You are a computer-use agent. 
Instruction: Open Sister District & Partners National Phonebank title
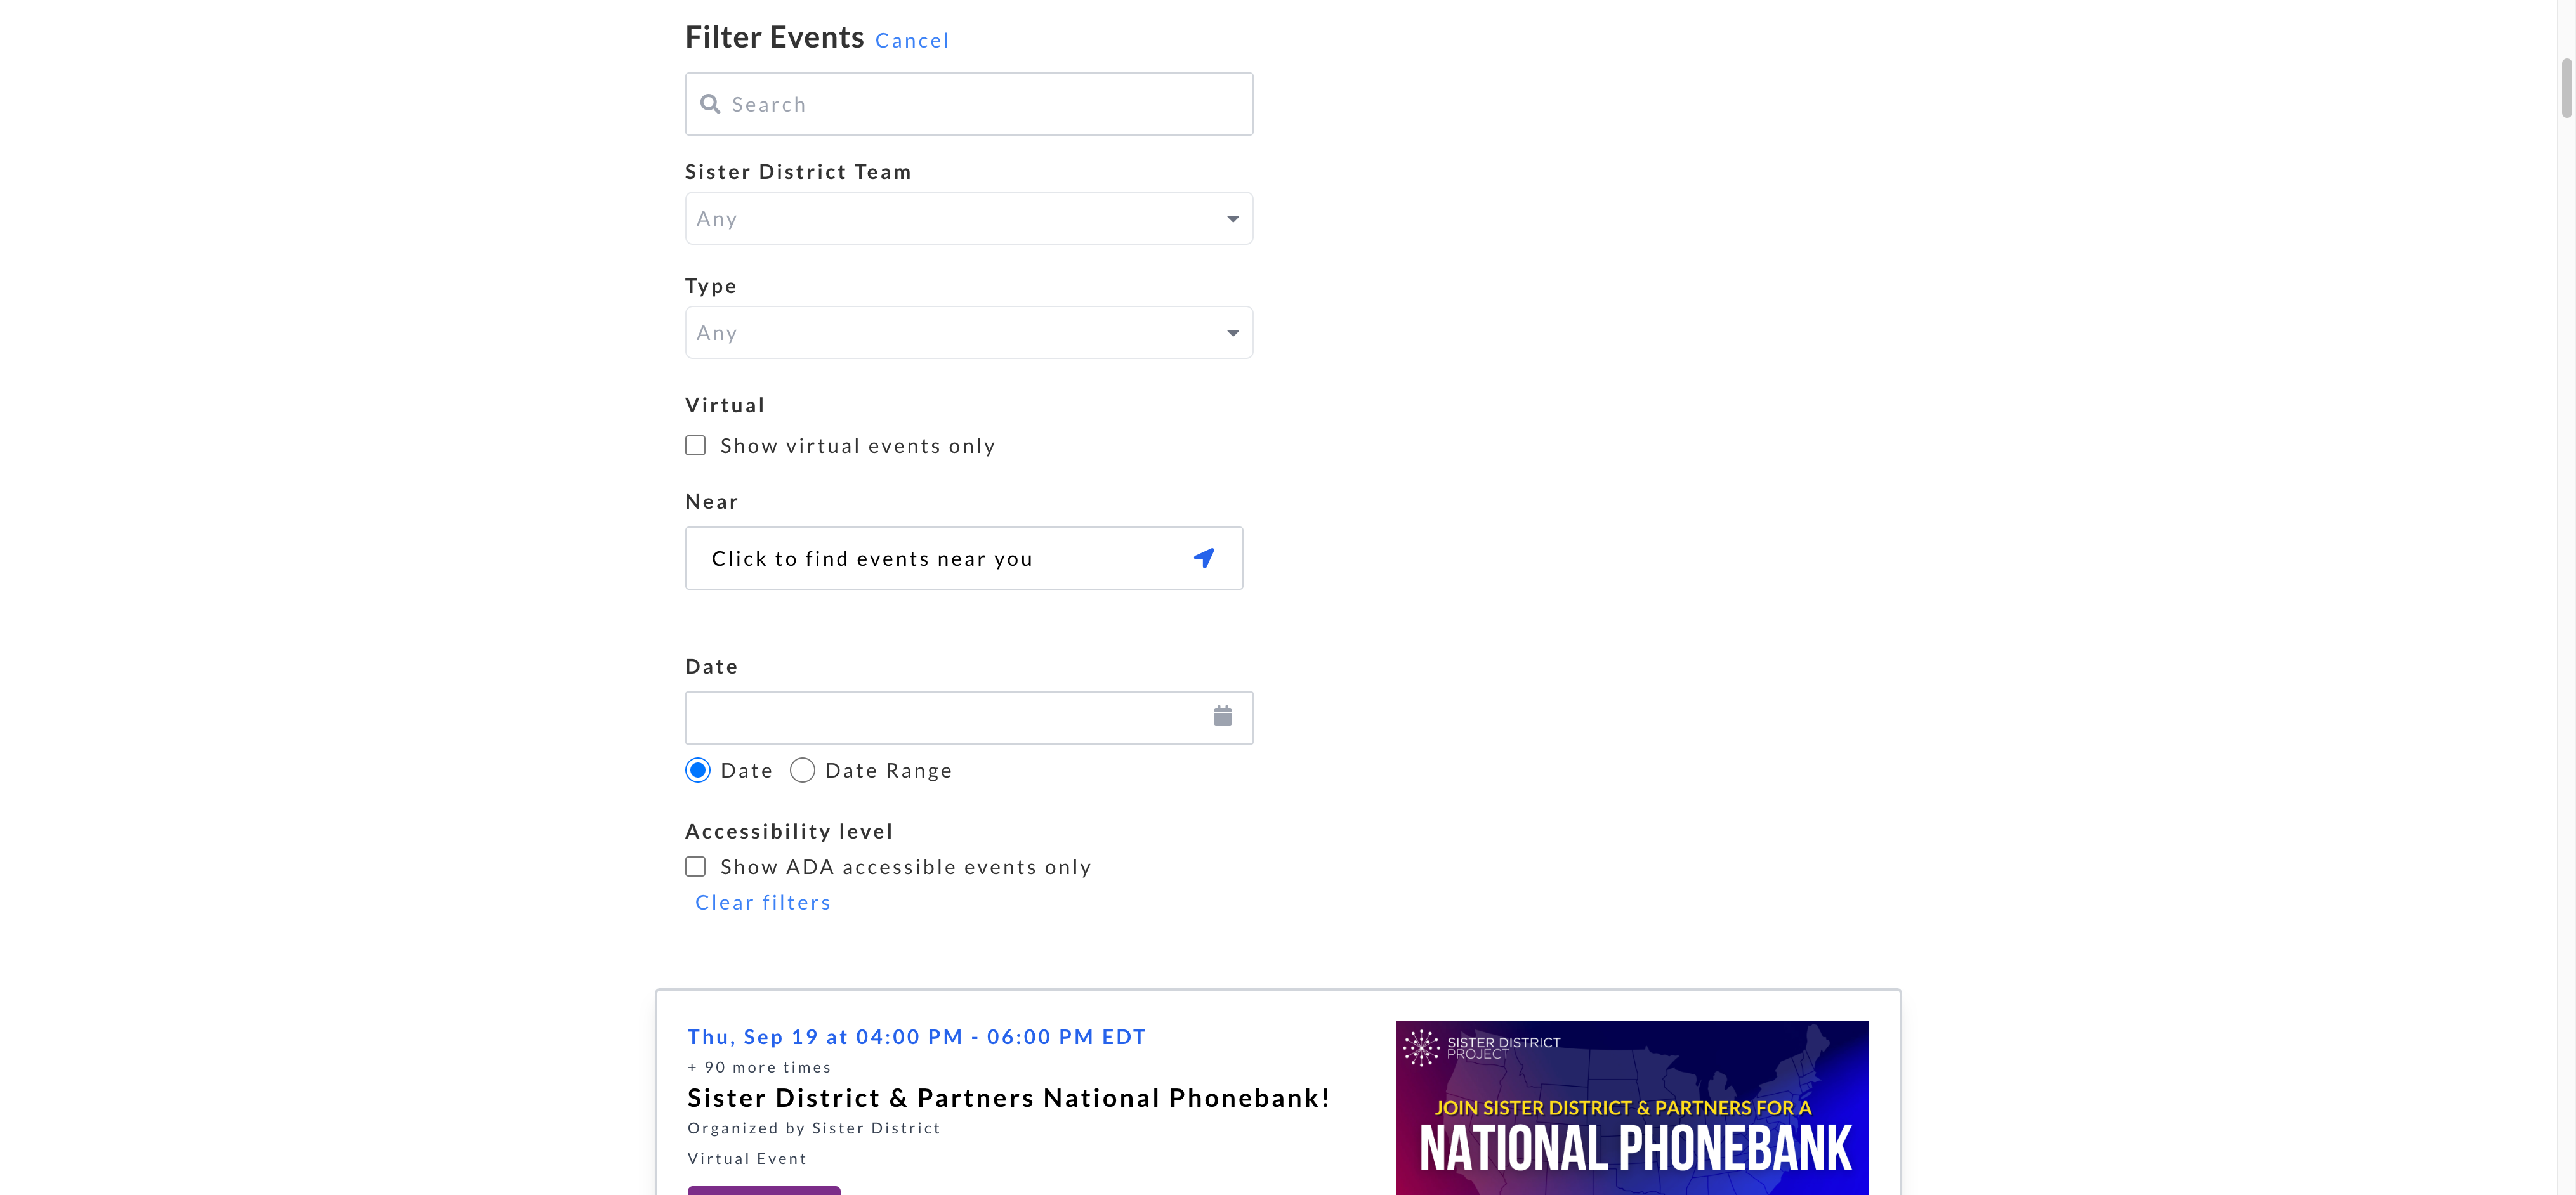coord(1008,1098)
